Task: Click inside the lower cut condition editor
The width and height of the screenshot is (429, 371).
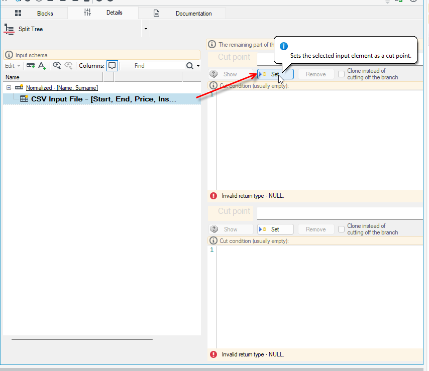Action: (319, 297)
